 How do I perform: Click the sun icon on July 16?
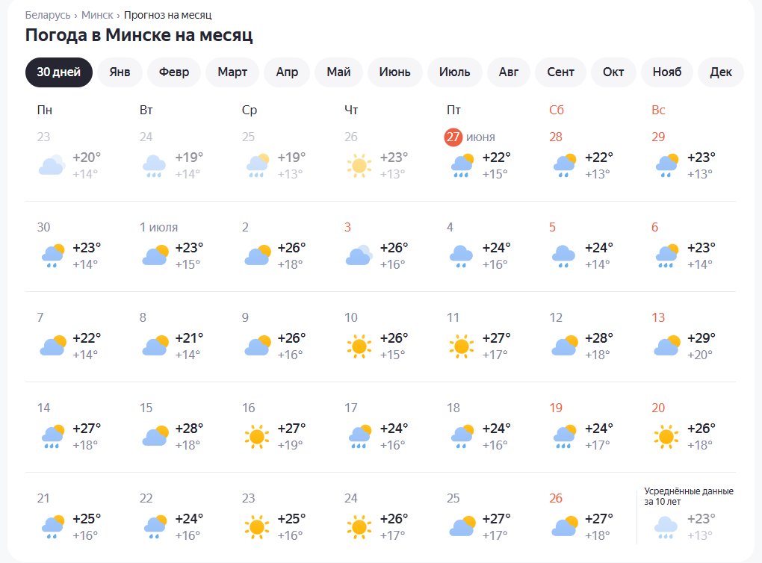pyautogui.click(x=256, y=437)
